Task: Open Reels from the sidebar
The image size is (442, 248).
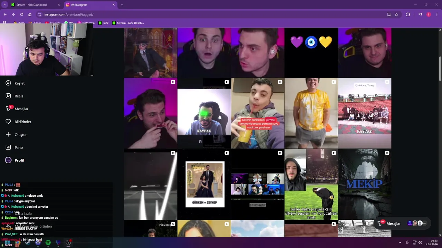Action: point(15,96)
